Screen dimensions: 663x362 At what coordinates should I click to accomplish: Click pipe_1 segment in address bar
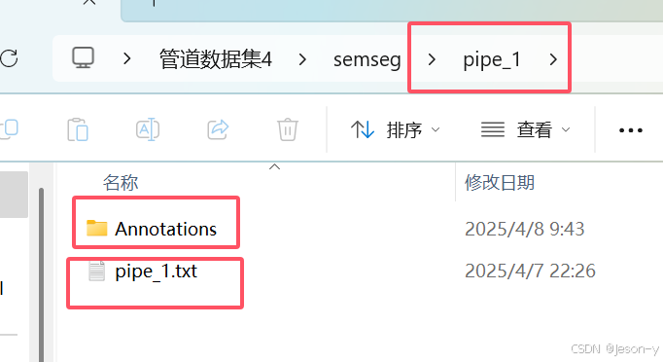[492, 59]
